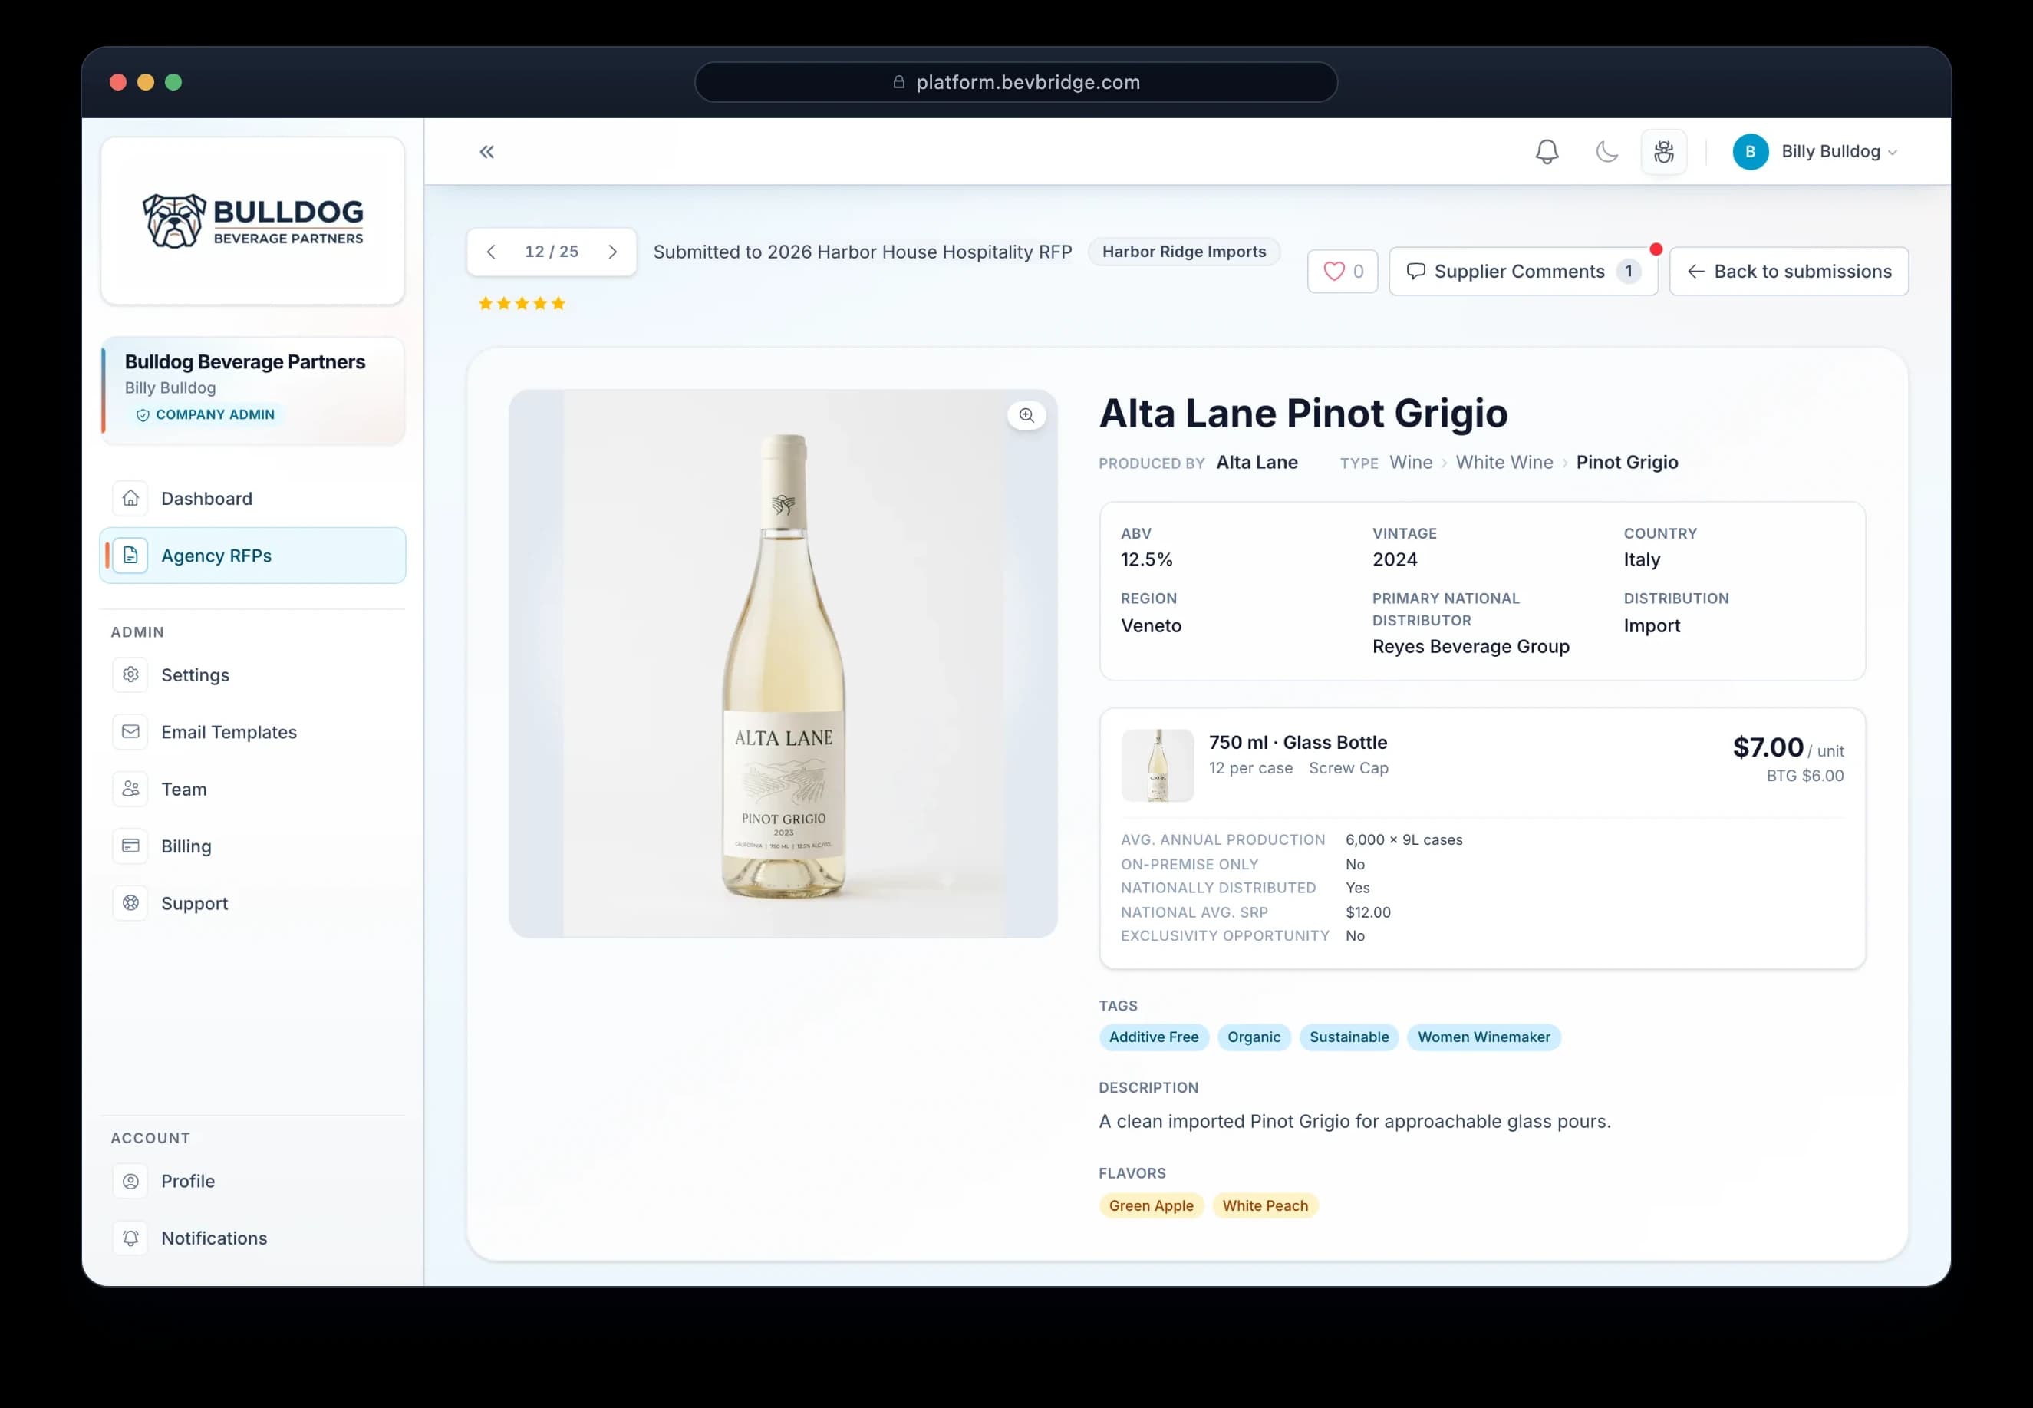Click the B user avatar
This screenshot has width=2033, height=1408.
tap(1749, 152)
